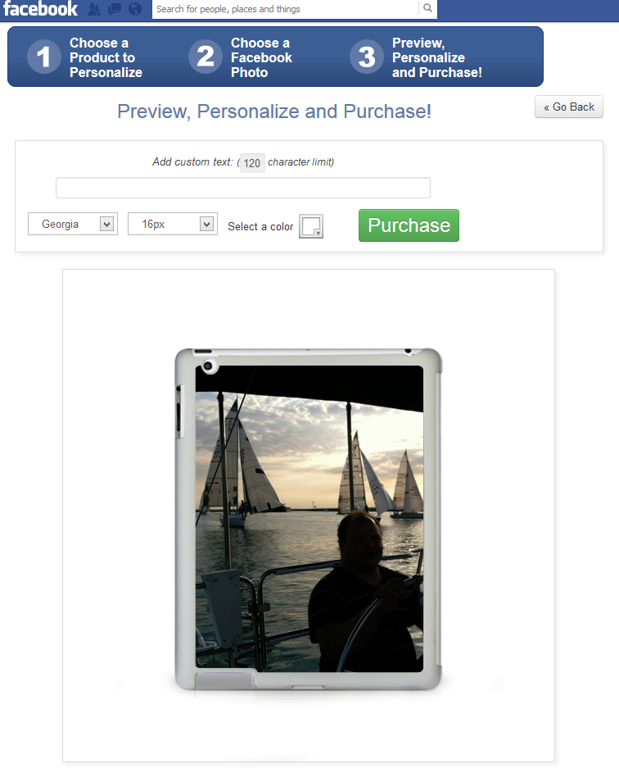The height and width of the screenshot is (768, 619).
Task: Click the green Purchase button
Action: click(409, 225)
